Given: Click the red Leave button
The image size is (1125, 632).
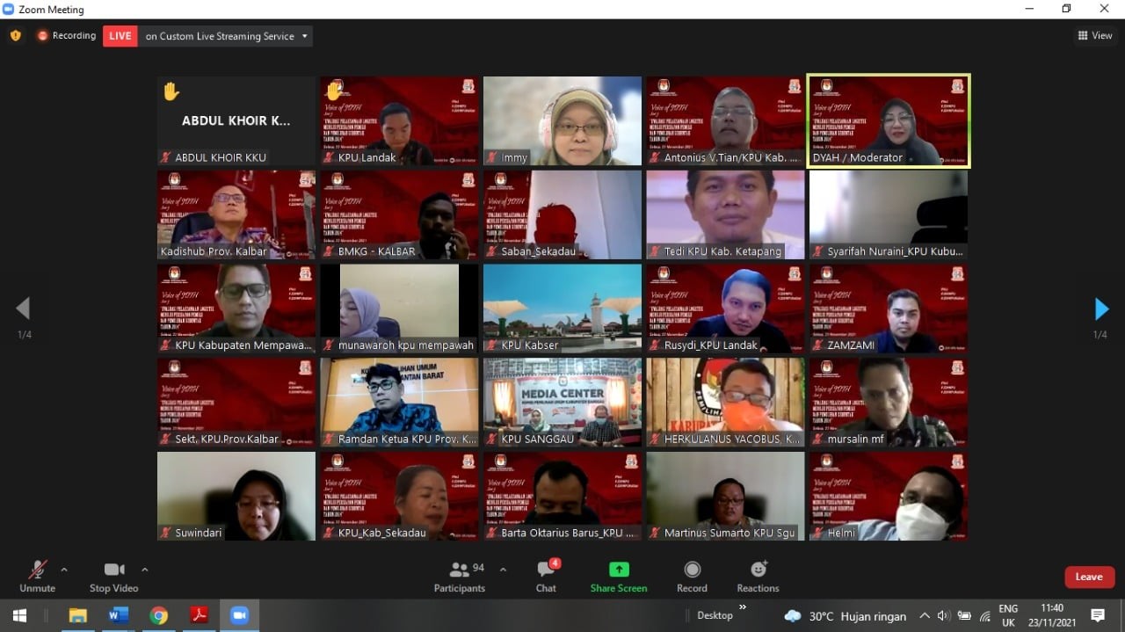Looking at the screenshot, I should click(x=1089, y=577).
